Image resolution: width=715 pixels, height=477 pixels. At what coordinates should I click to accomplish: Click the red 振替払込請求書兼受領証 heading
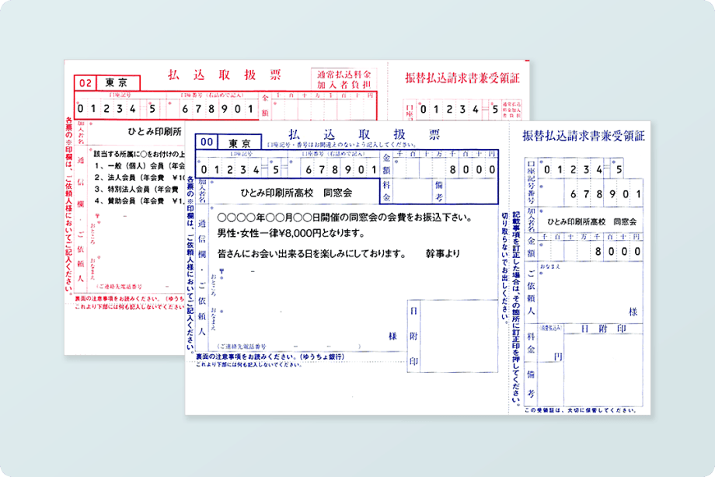pyautogui.click(x=462, y=78)
